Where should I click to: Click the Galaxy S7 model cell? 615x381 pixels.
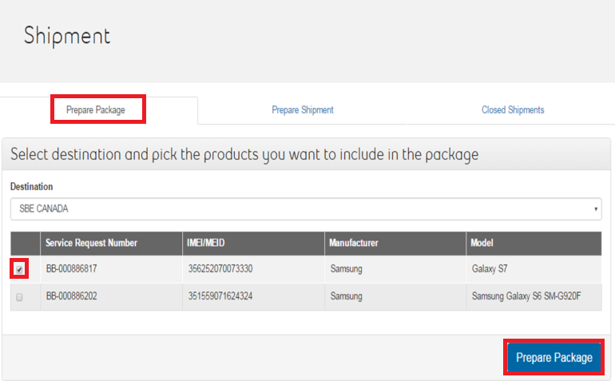490,269
